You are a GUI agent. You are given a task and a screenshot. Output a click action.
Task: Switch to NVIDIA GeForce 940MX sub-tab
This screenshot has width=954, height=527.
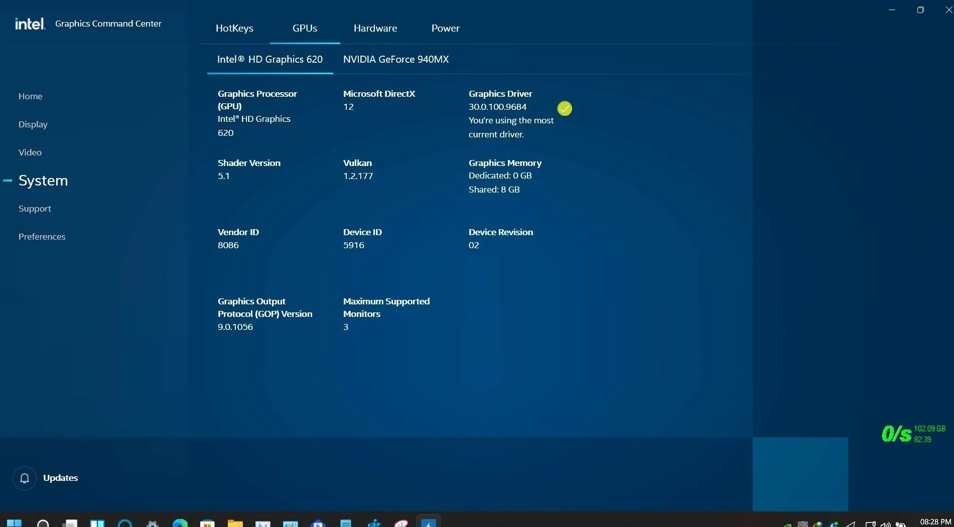(x=396, y=59)
